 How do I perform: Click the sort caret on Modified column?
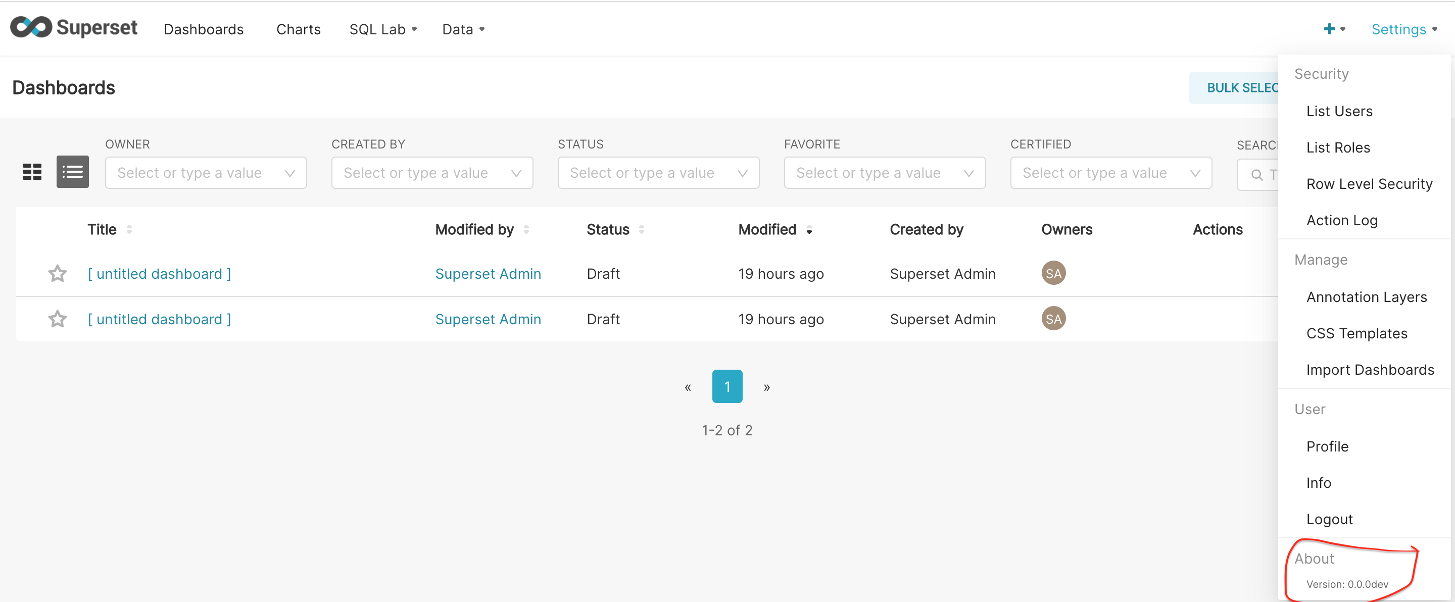tap(809, 230)
